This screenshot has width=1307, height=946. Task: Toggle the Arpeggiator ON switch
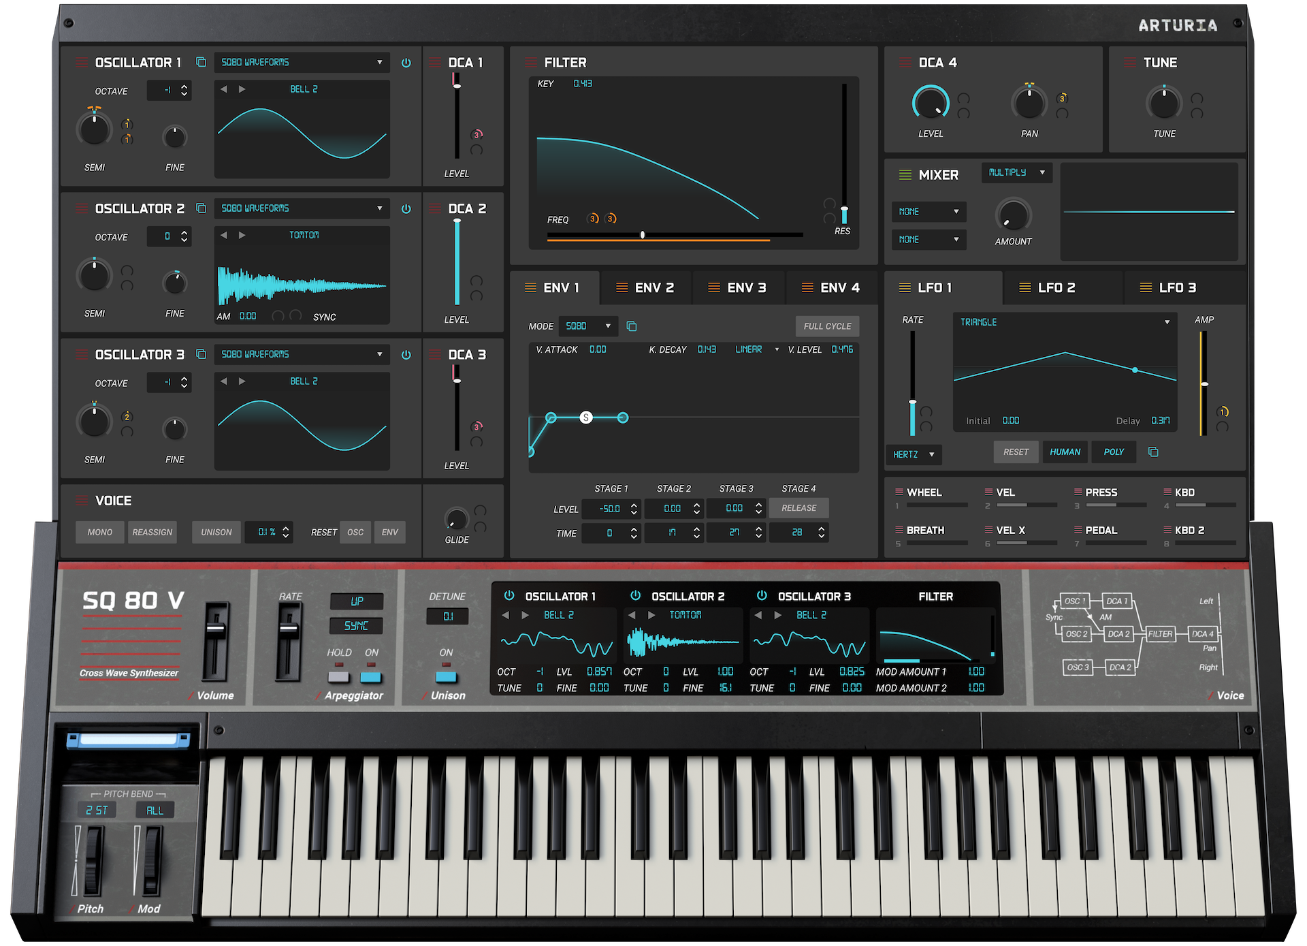371,677
